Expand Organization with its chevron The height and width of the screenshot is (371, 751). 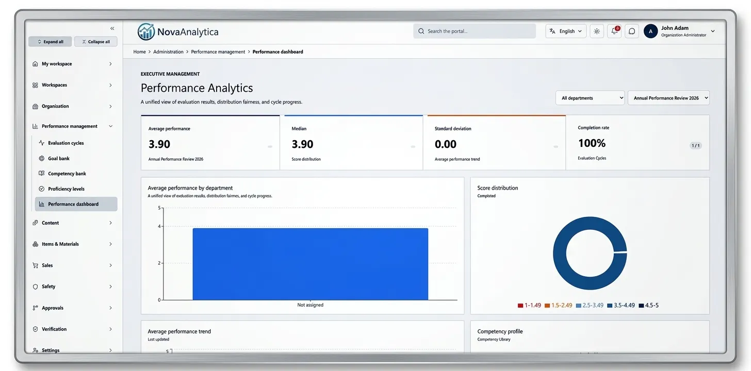(x=110, y=106)
